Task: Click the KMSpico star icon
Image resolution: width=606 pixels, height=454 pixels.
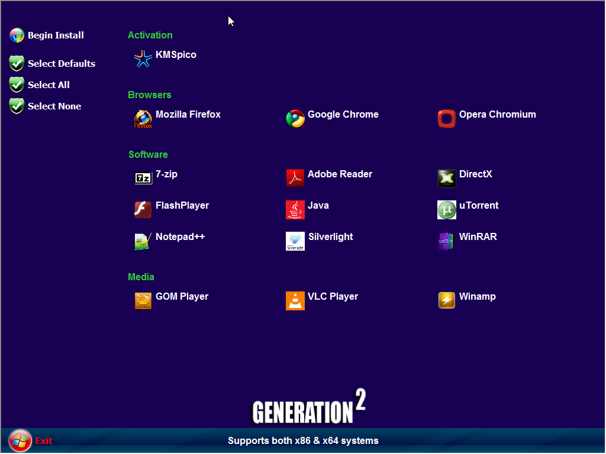Action: [x=143, y=59]
